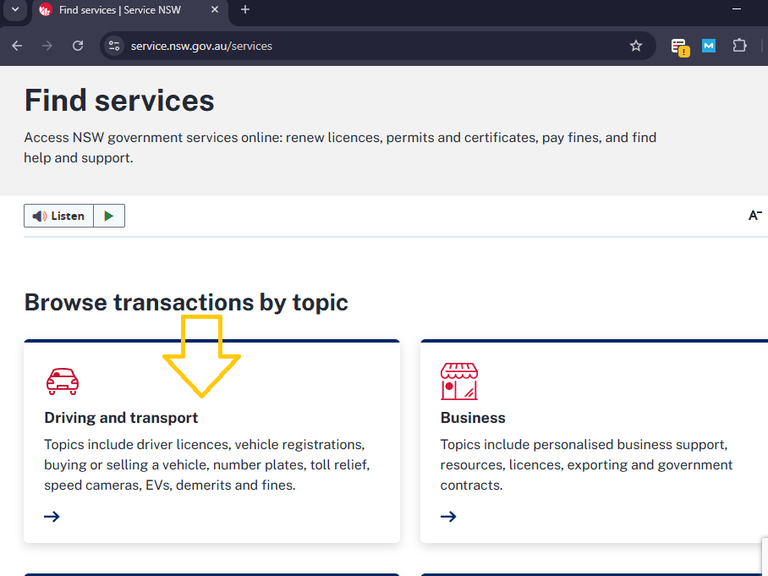Screen dimensions: 768x576
Task: Follow the arrow under the Business card
Action: 448,516
